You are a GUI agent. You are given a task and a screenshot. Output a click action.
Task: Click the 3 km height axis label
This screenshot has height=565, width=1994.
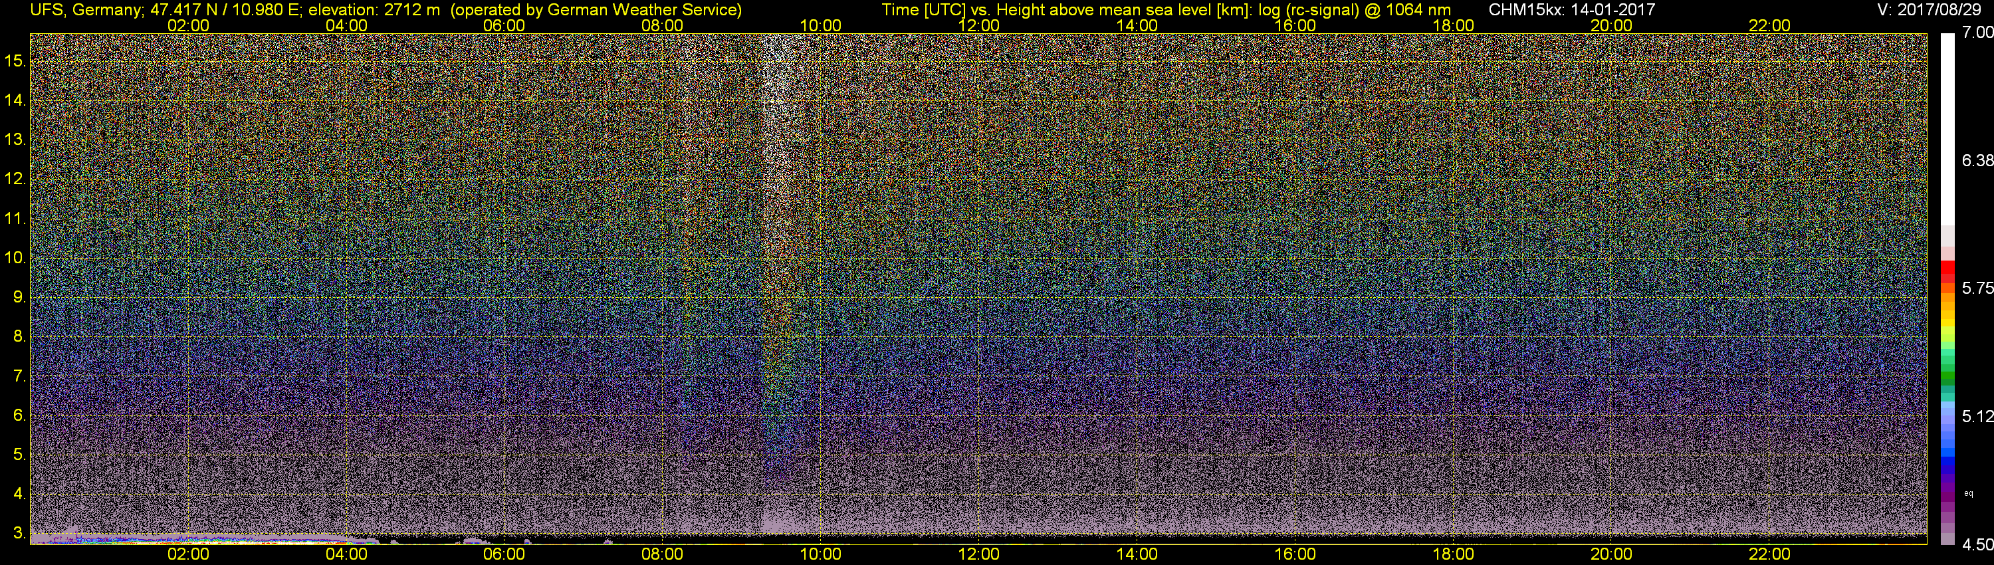pos(19,533)
